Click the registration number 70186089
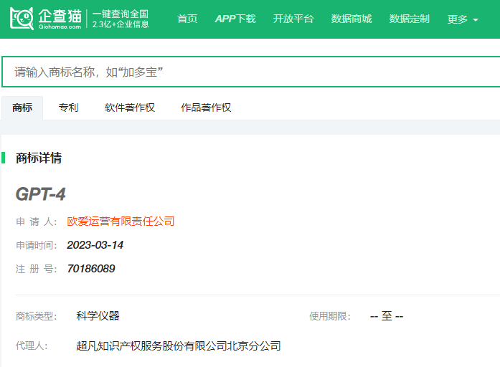The width and height of the screenshot is (500, 367). click(91, 269)
